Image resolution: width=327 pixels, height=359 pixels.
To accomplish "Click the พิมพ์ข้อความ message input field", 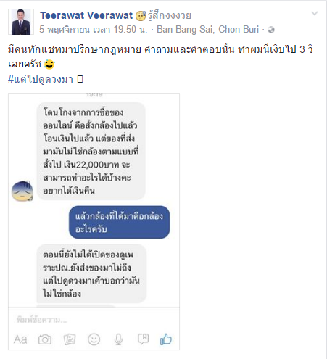I will [x=94, y=320].
